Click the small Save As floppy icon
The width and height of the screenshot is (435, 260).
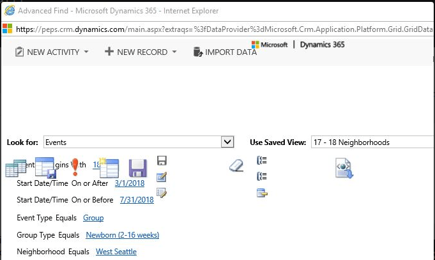[x=162, y=160]
